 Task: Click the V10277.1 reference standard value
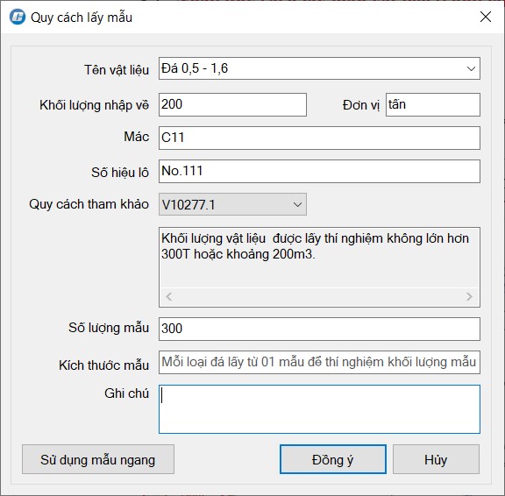coord(188,205)
